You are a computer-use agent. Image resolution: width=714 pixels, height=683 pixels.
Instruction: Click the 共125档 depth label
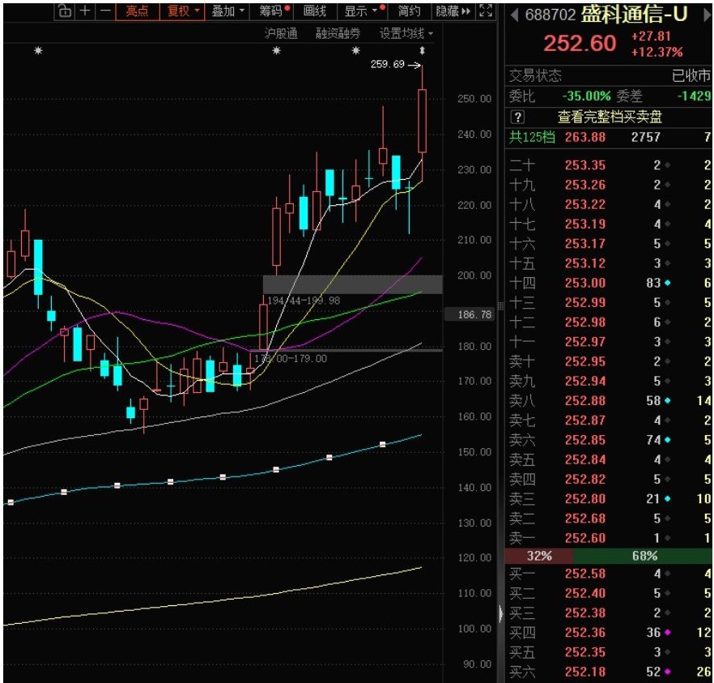pyautogui.click(x=531, y=137)
